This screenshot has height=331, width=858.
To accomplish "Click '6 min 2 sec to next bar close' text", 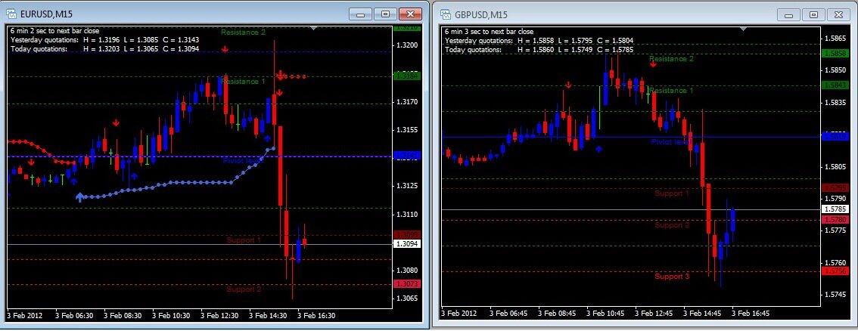I will 54,31.
